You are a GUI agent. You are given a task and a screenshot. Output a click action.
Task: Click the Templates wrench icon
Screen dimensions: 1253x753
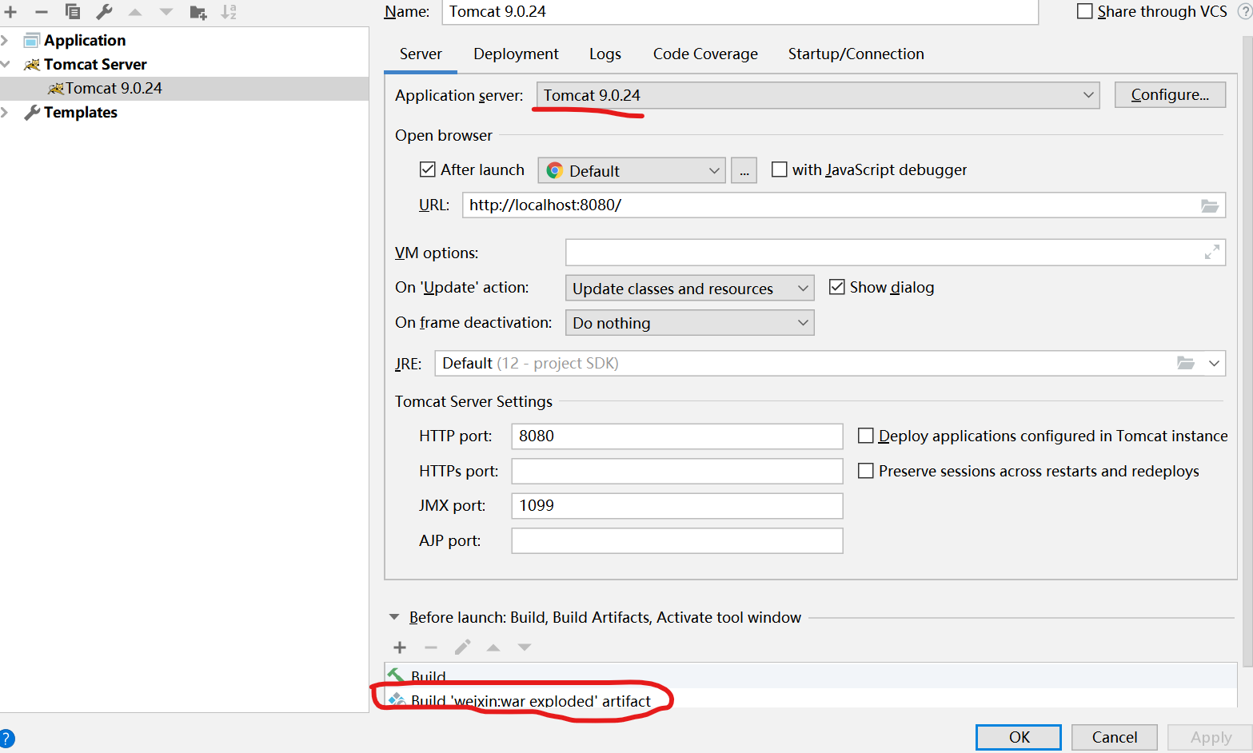(x=32, y=113)
